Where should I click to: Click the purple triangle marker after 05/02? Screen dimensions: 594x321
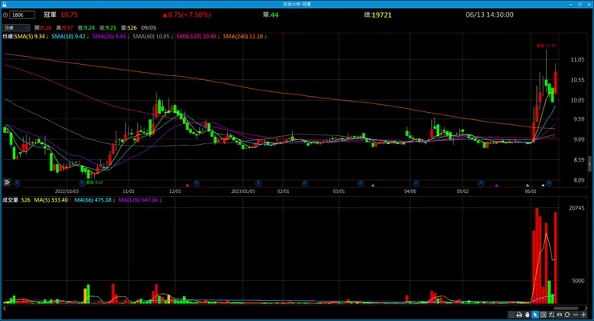click(x=497, y=185)
